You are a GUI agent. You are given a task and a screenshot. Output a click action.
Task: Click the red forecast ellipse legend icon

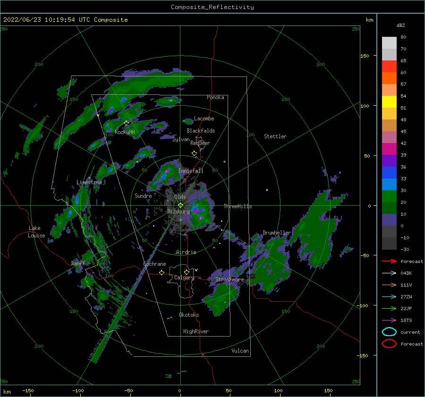[389, 344]
